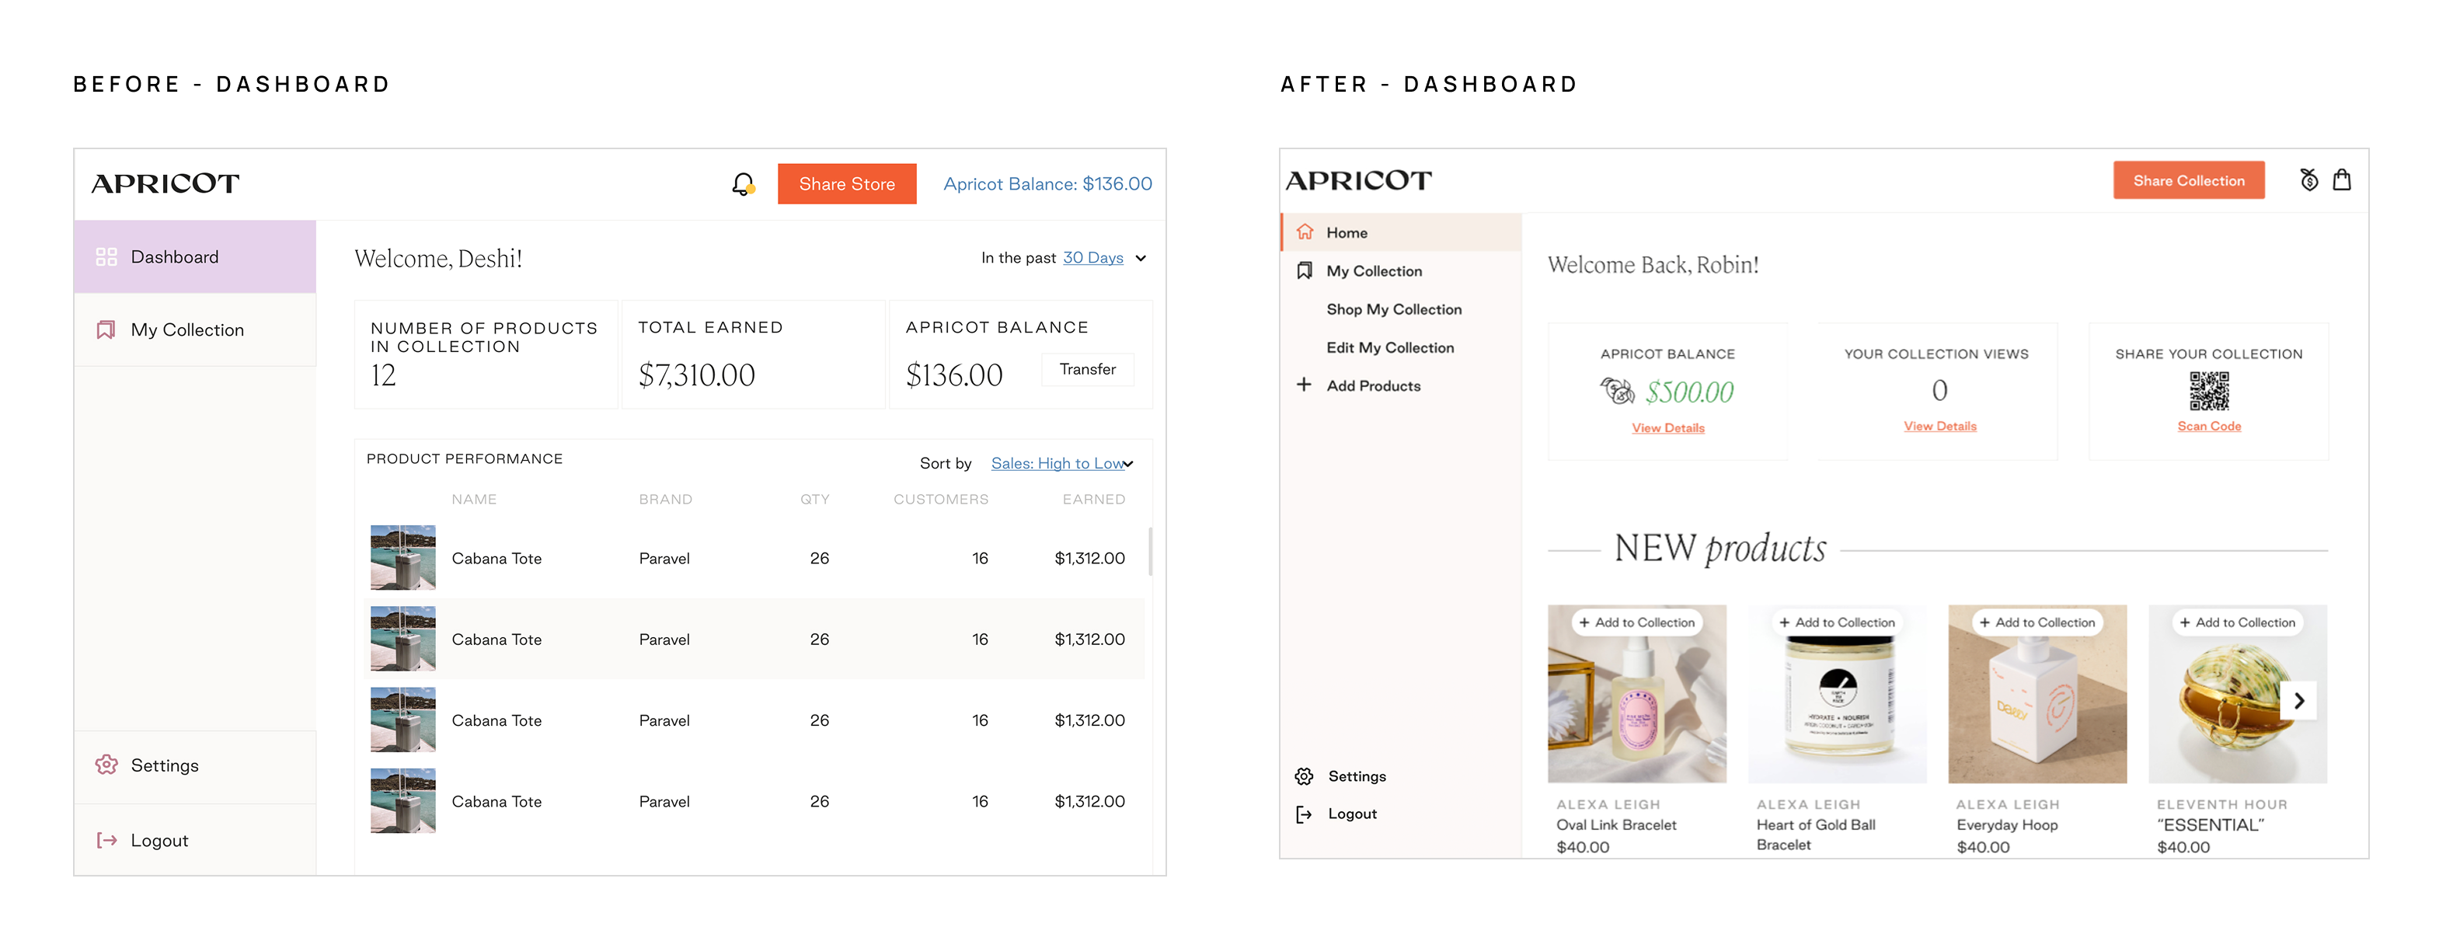Click the product performance table scrollbar

tap(1150, 552)
